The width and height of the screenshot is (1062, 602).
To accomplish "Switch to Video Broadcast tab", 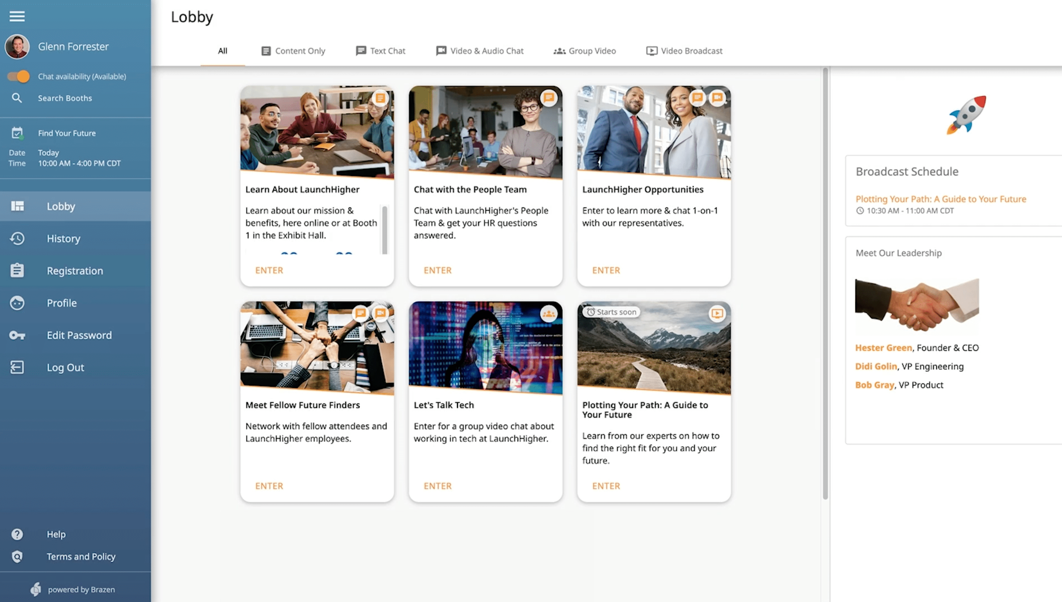I will click(684, 51).
